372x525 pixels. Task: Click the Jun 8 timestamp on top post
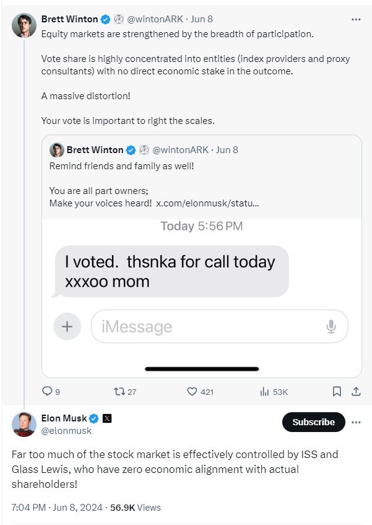(x=201, y=19)
